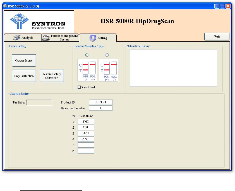
Task: Click the POS/NEG strip diagram image
Action: pyautogui.click(x=109, y=70)
